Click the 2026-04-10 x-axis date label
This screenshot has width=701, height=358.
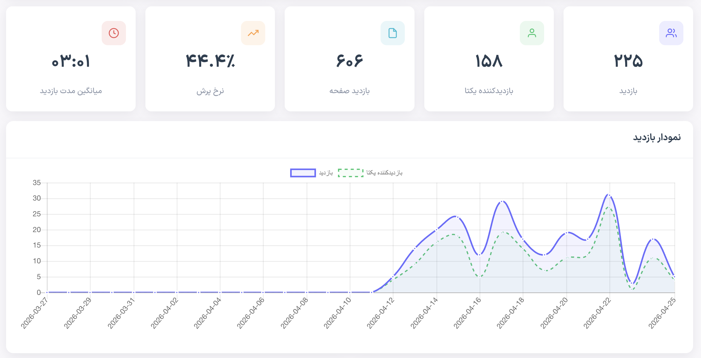point(337,313)
